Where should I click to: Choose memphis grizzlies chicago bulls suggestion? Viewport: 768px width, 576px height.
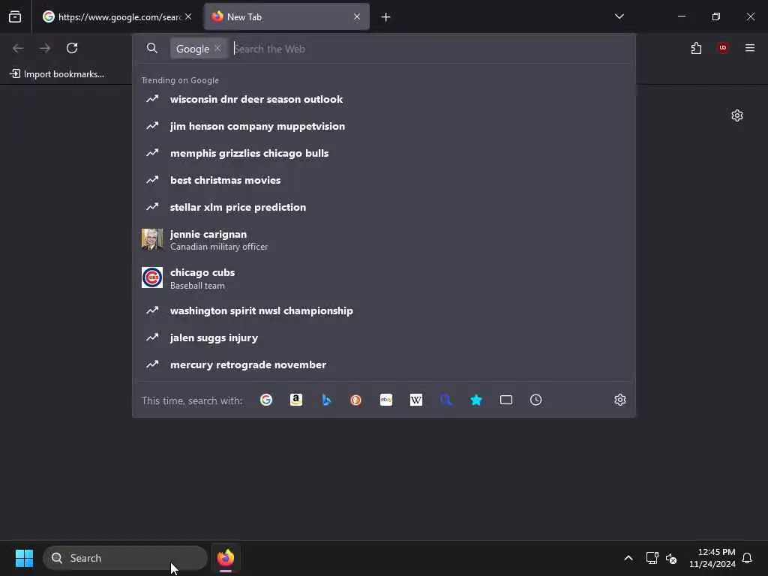(384, 153)
